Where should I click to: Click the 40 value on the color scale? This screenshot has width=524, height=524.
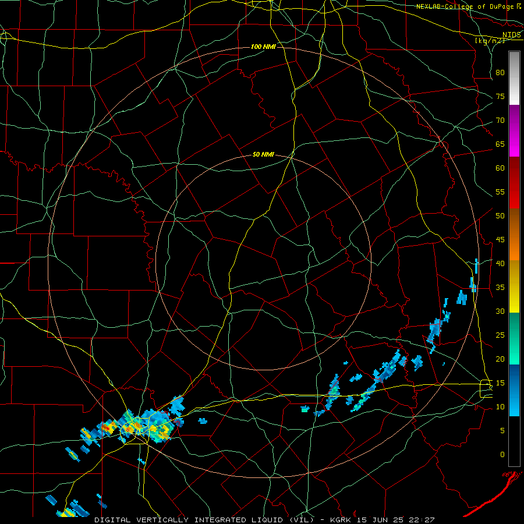tap(500, 264)
